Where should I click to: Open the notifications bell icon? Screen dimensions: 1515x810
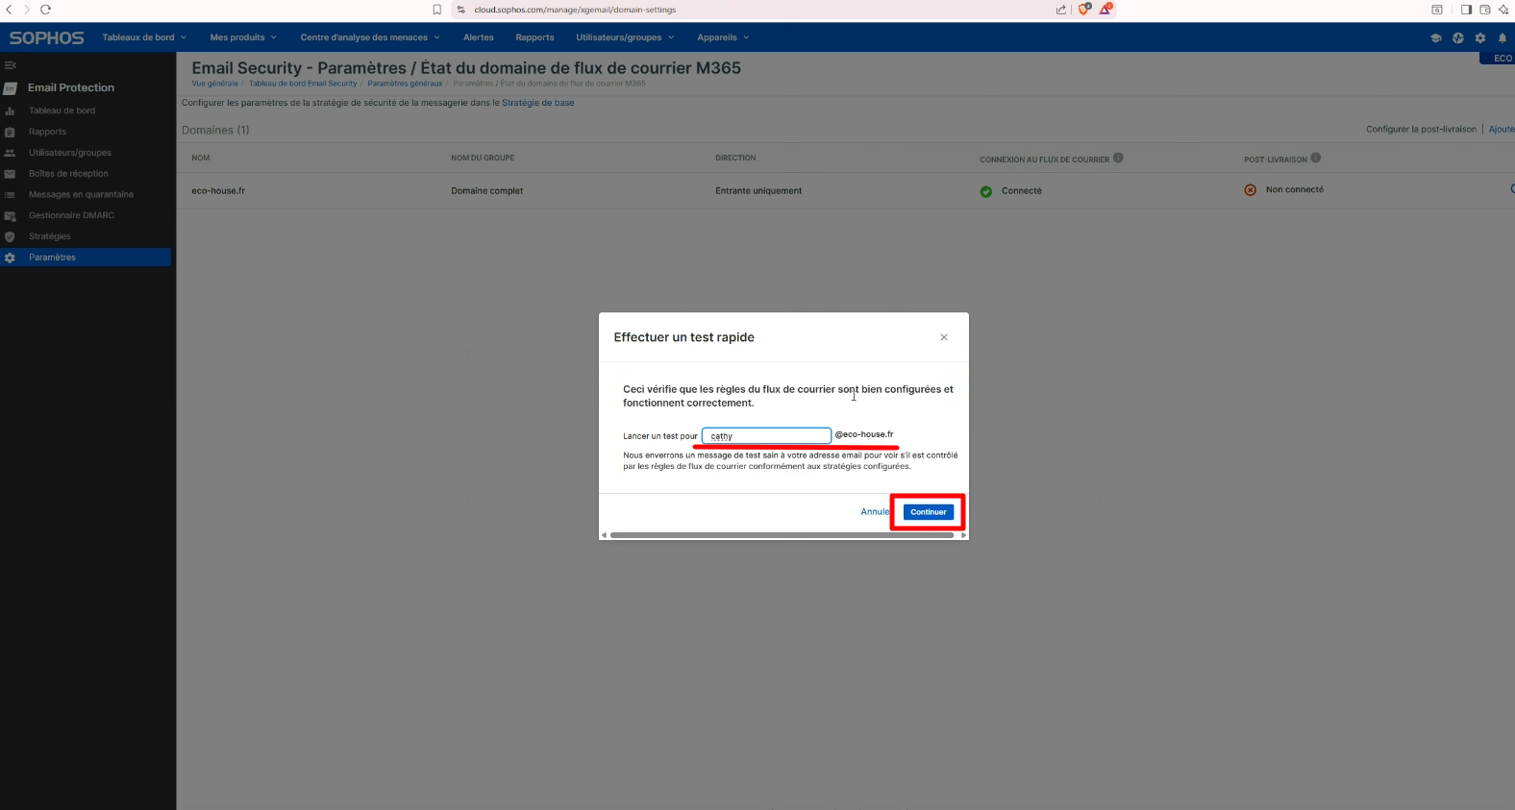[1503, 38]
